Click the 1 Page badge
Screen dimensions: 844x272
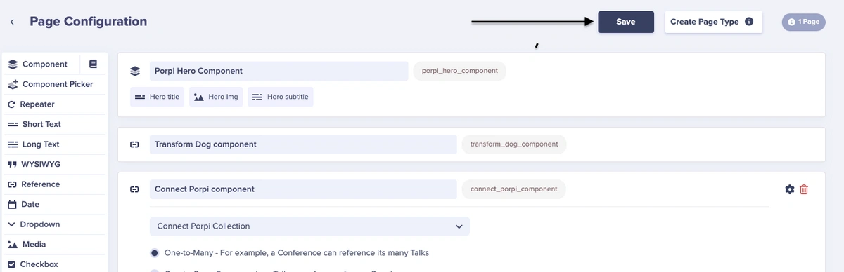pyautogui.click(x=803, y=22)
